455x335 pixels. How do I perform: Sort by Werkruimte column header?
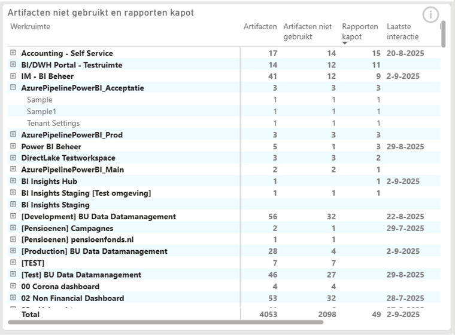click(x=31, y=26)
